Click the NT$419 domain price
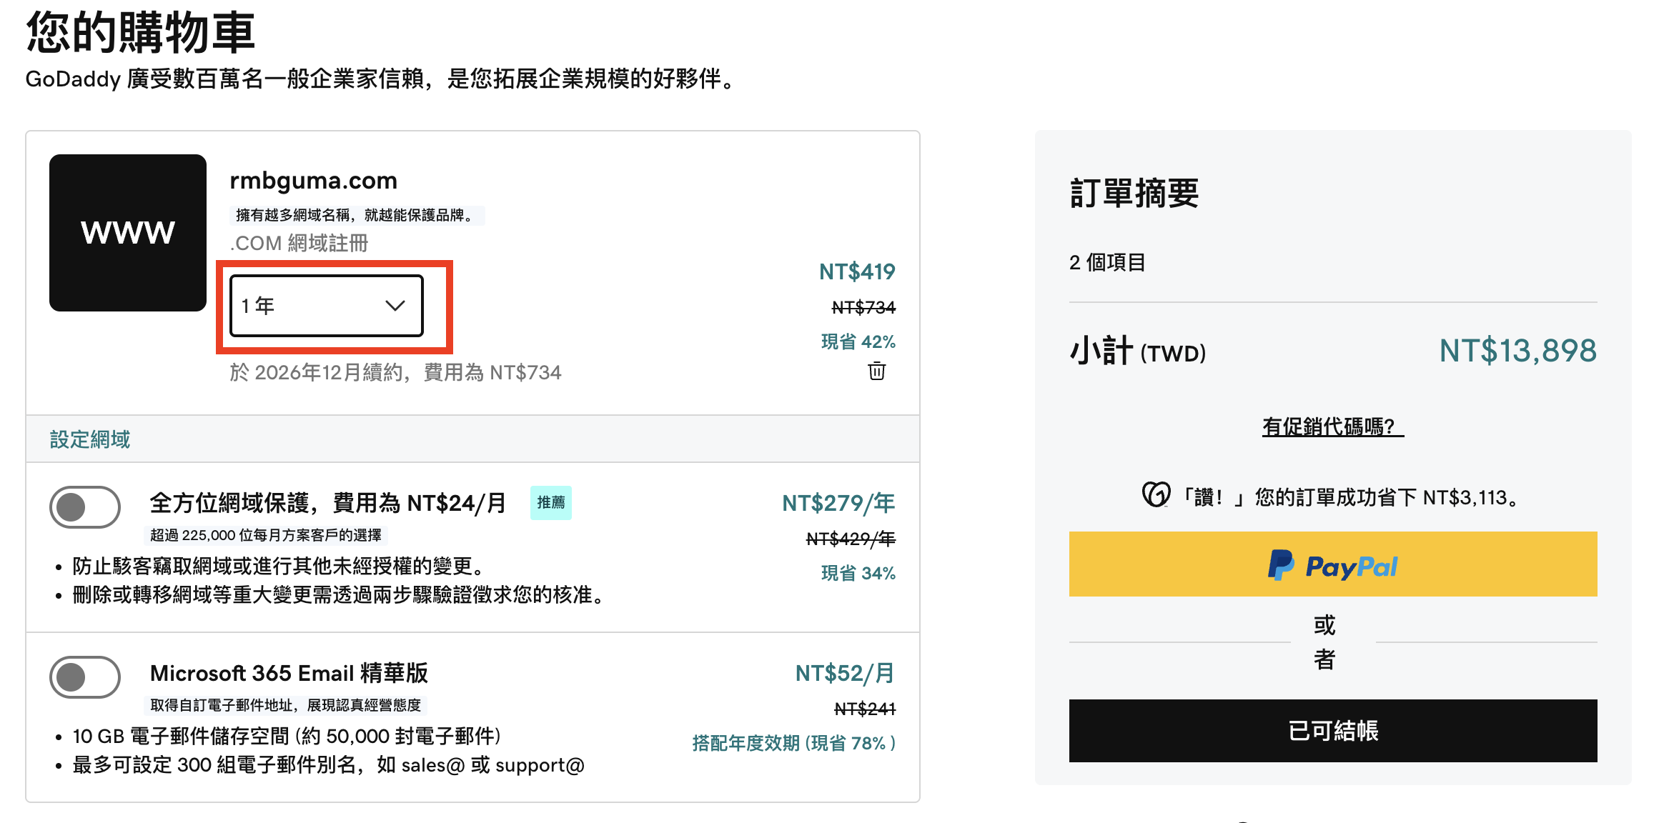Viewport: 1674px width, 823px height. click(x=856, y=272)
